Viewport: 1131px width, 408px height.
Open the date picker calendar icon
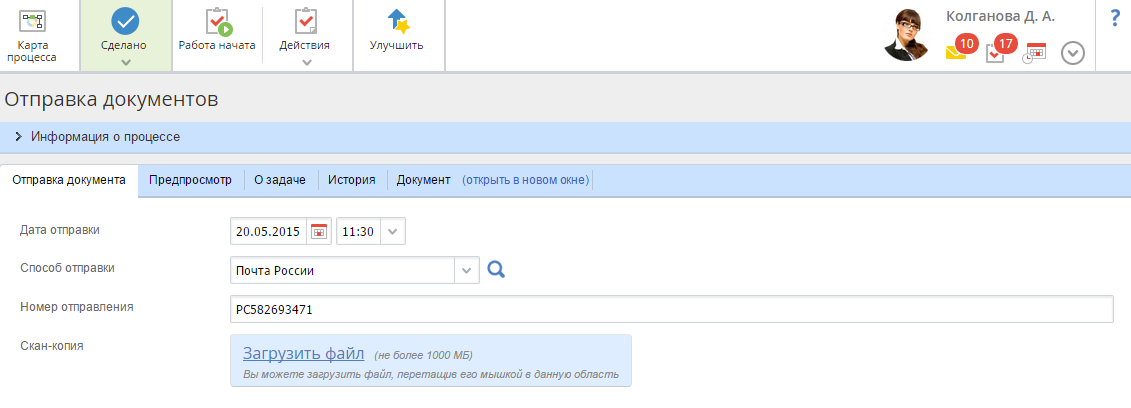(319, 232)
